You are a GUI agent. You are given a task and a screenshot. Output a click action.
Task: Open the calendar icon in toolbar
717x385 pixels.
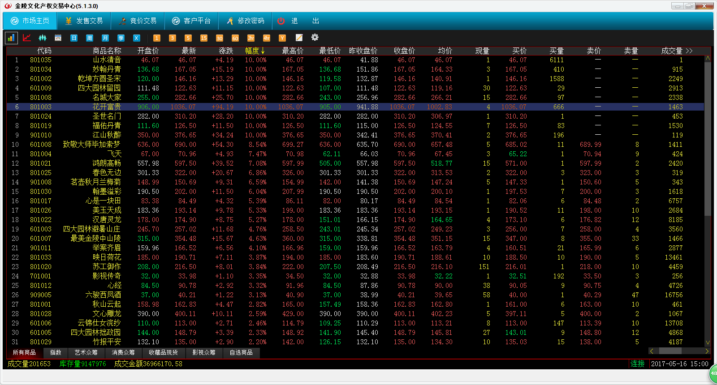[x=58, y=38]
